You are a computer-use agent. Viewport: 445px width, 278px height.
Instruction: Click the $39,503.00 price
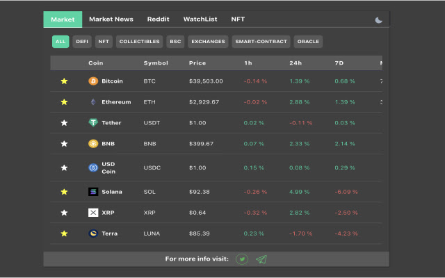pyautogui.click(x=206, y=81)
